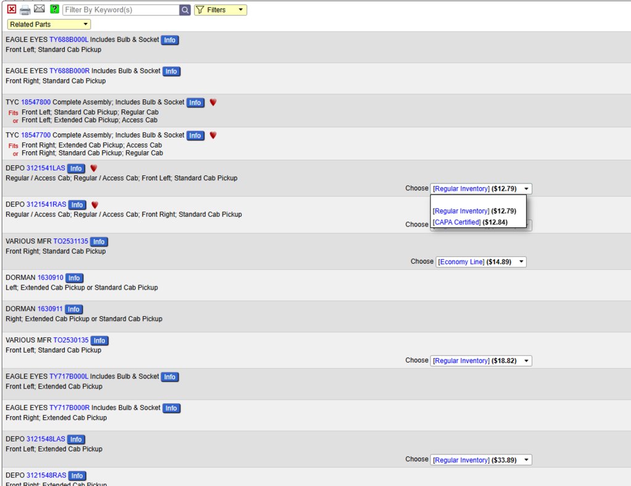The width and height of the screenshot is (631, 486).
Task: Open the Filters dropdown
Action: coord(221,10)
